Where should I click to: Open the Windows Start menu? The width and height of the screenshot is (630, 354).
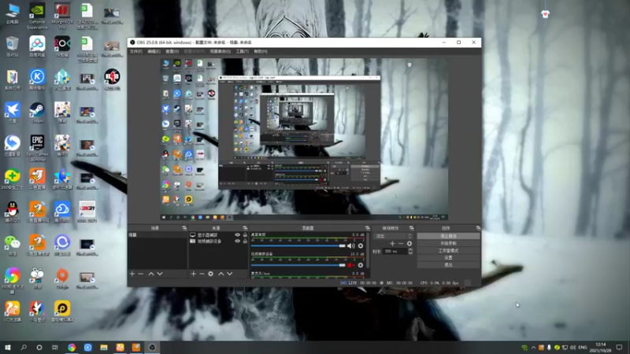(8, 348)
